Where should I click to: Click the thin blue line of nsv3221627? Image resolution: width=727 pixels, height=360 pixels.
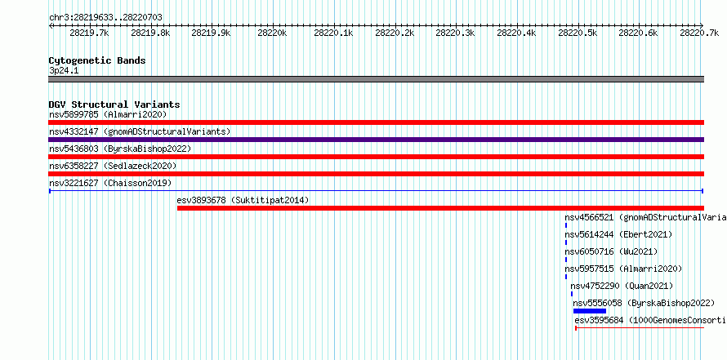coord(376,191)
